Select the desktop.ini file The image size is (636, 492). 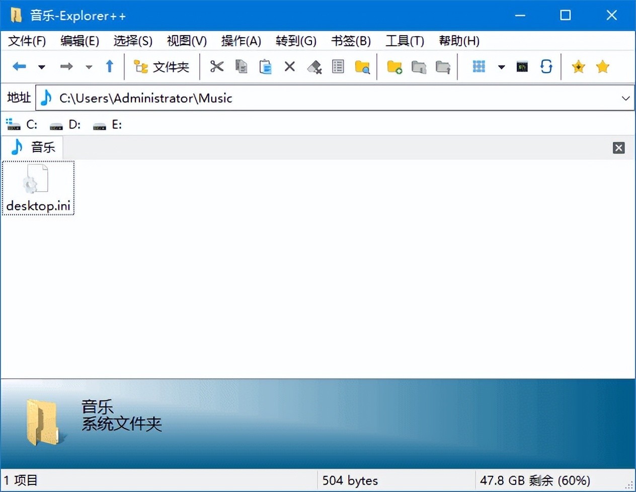[x=38, y=188]
